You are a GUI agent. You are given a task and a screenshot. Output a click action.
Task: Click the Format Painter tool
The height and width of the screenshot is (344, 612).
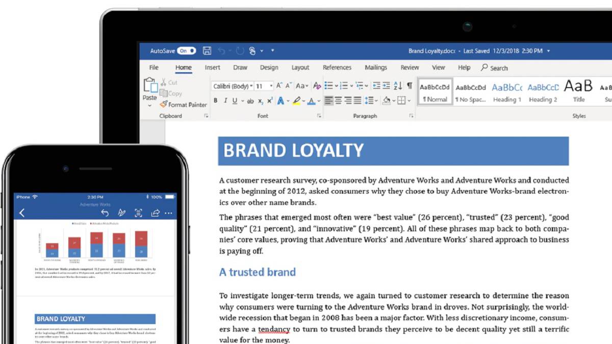[x=183, y=104]
